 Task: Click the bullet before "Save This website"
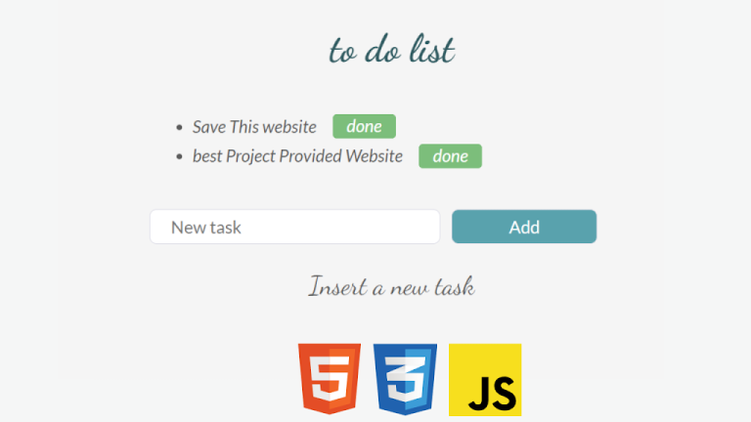click(179, 128)
